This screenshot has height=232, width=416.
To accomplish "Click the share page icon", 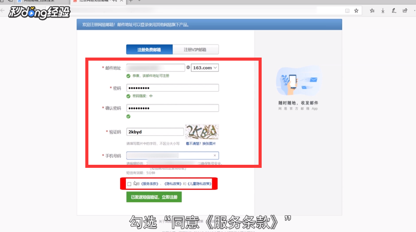I will pyautogui.click(x=405, y=11).
